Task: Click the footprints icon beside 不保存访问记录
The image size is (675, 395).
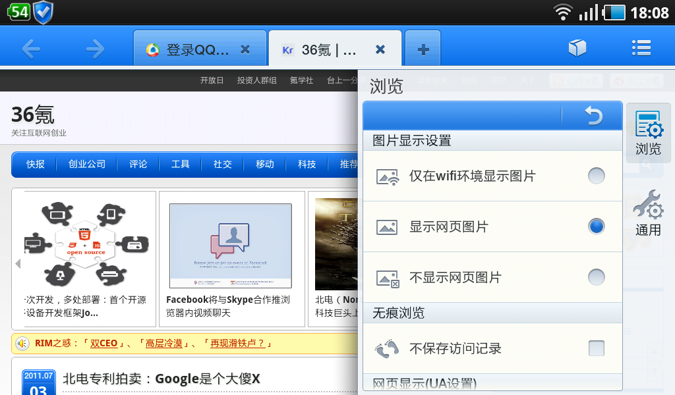Action: click(x=387, y=348)
